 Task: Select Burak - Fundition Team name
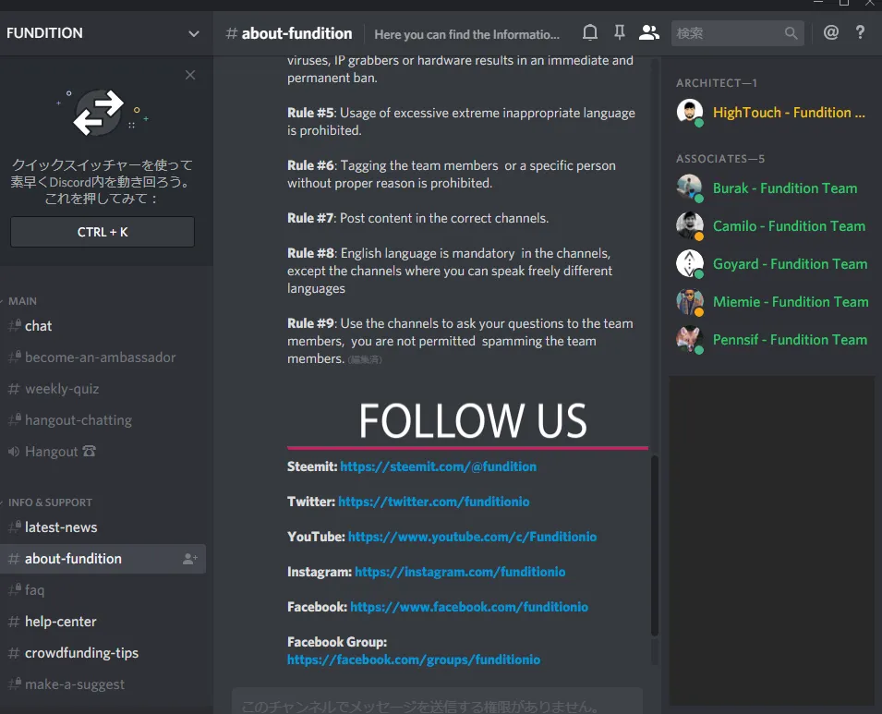click(x=785, y=188)
